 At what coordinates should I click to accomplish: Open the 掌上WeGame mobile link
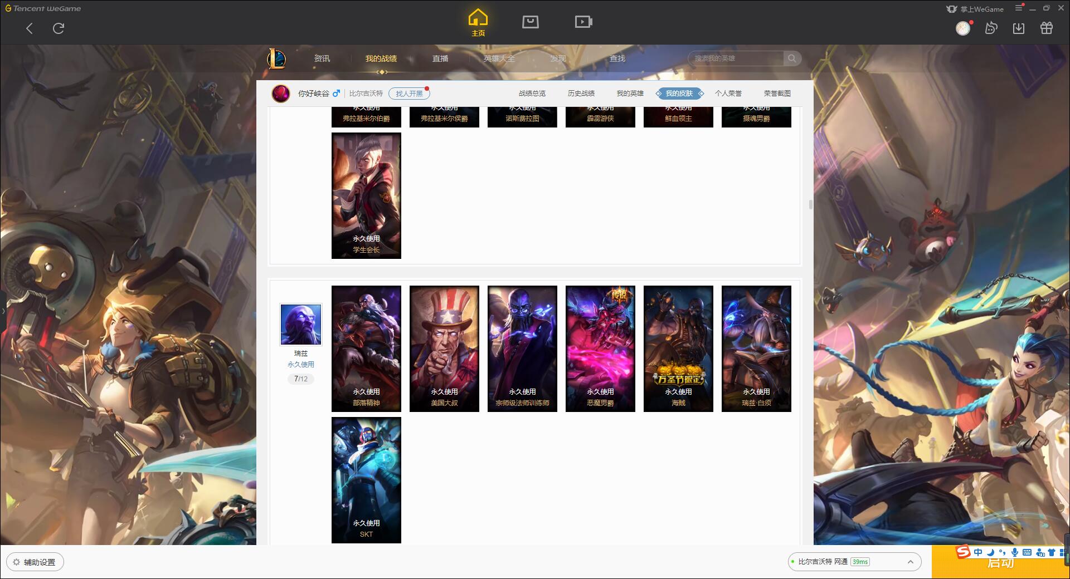[x=975, y=9]
